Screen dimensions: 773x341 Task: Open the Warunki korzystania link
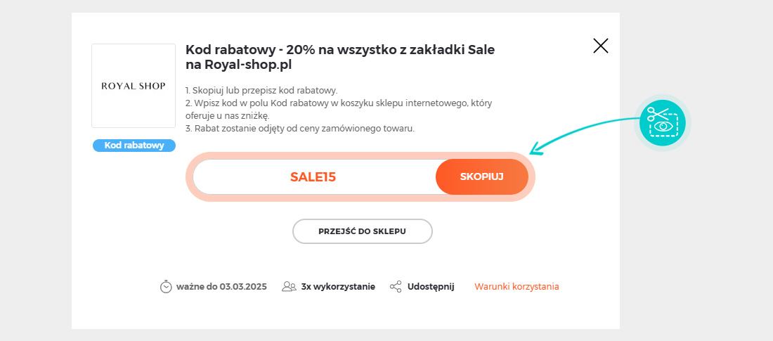tap(517, 287)
